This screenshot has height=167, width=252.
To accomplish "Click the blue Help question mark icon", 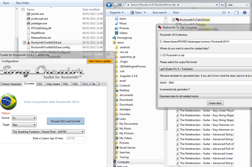I will click(244, 13).
